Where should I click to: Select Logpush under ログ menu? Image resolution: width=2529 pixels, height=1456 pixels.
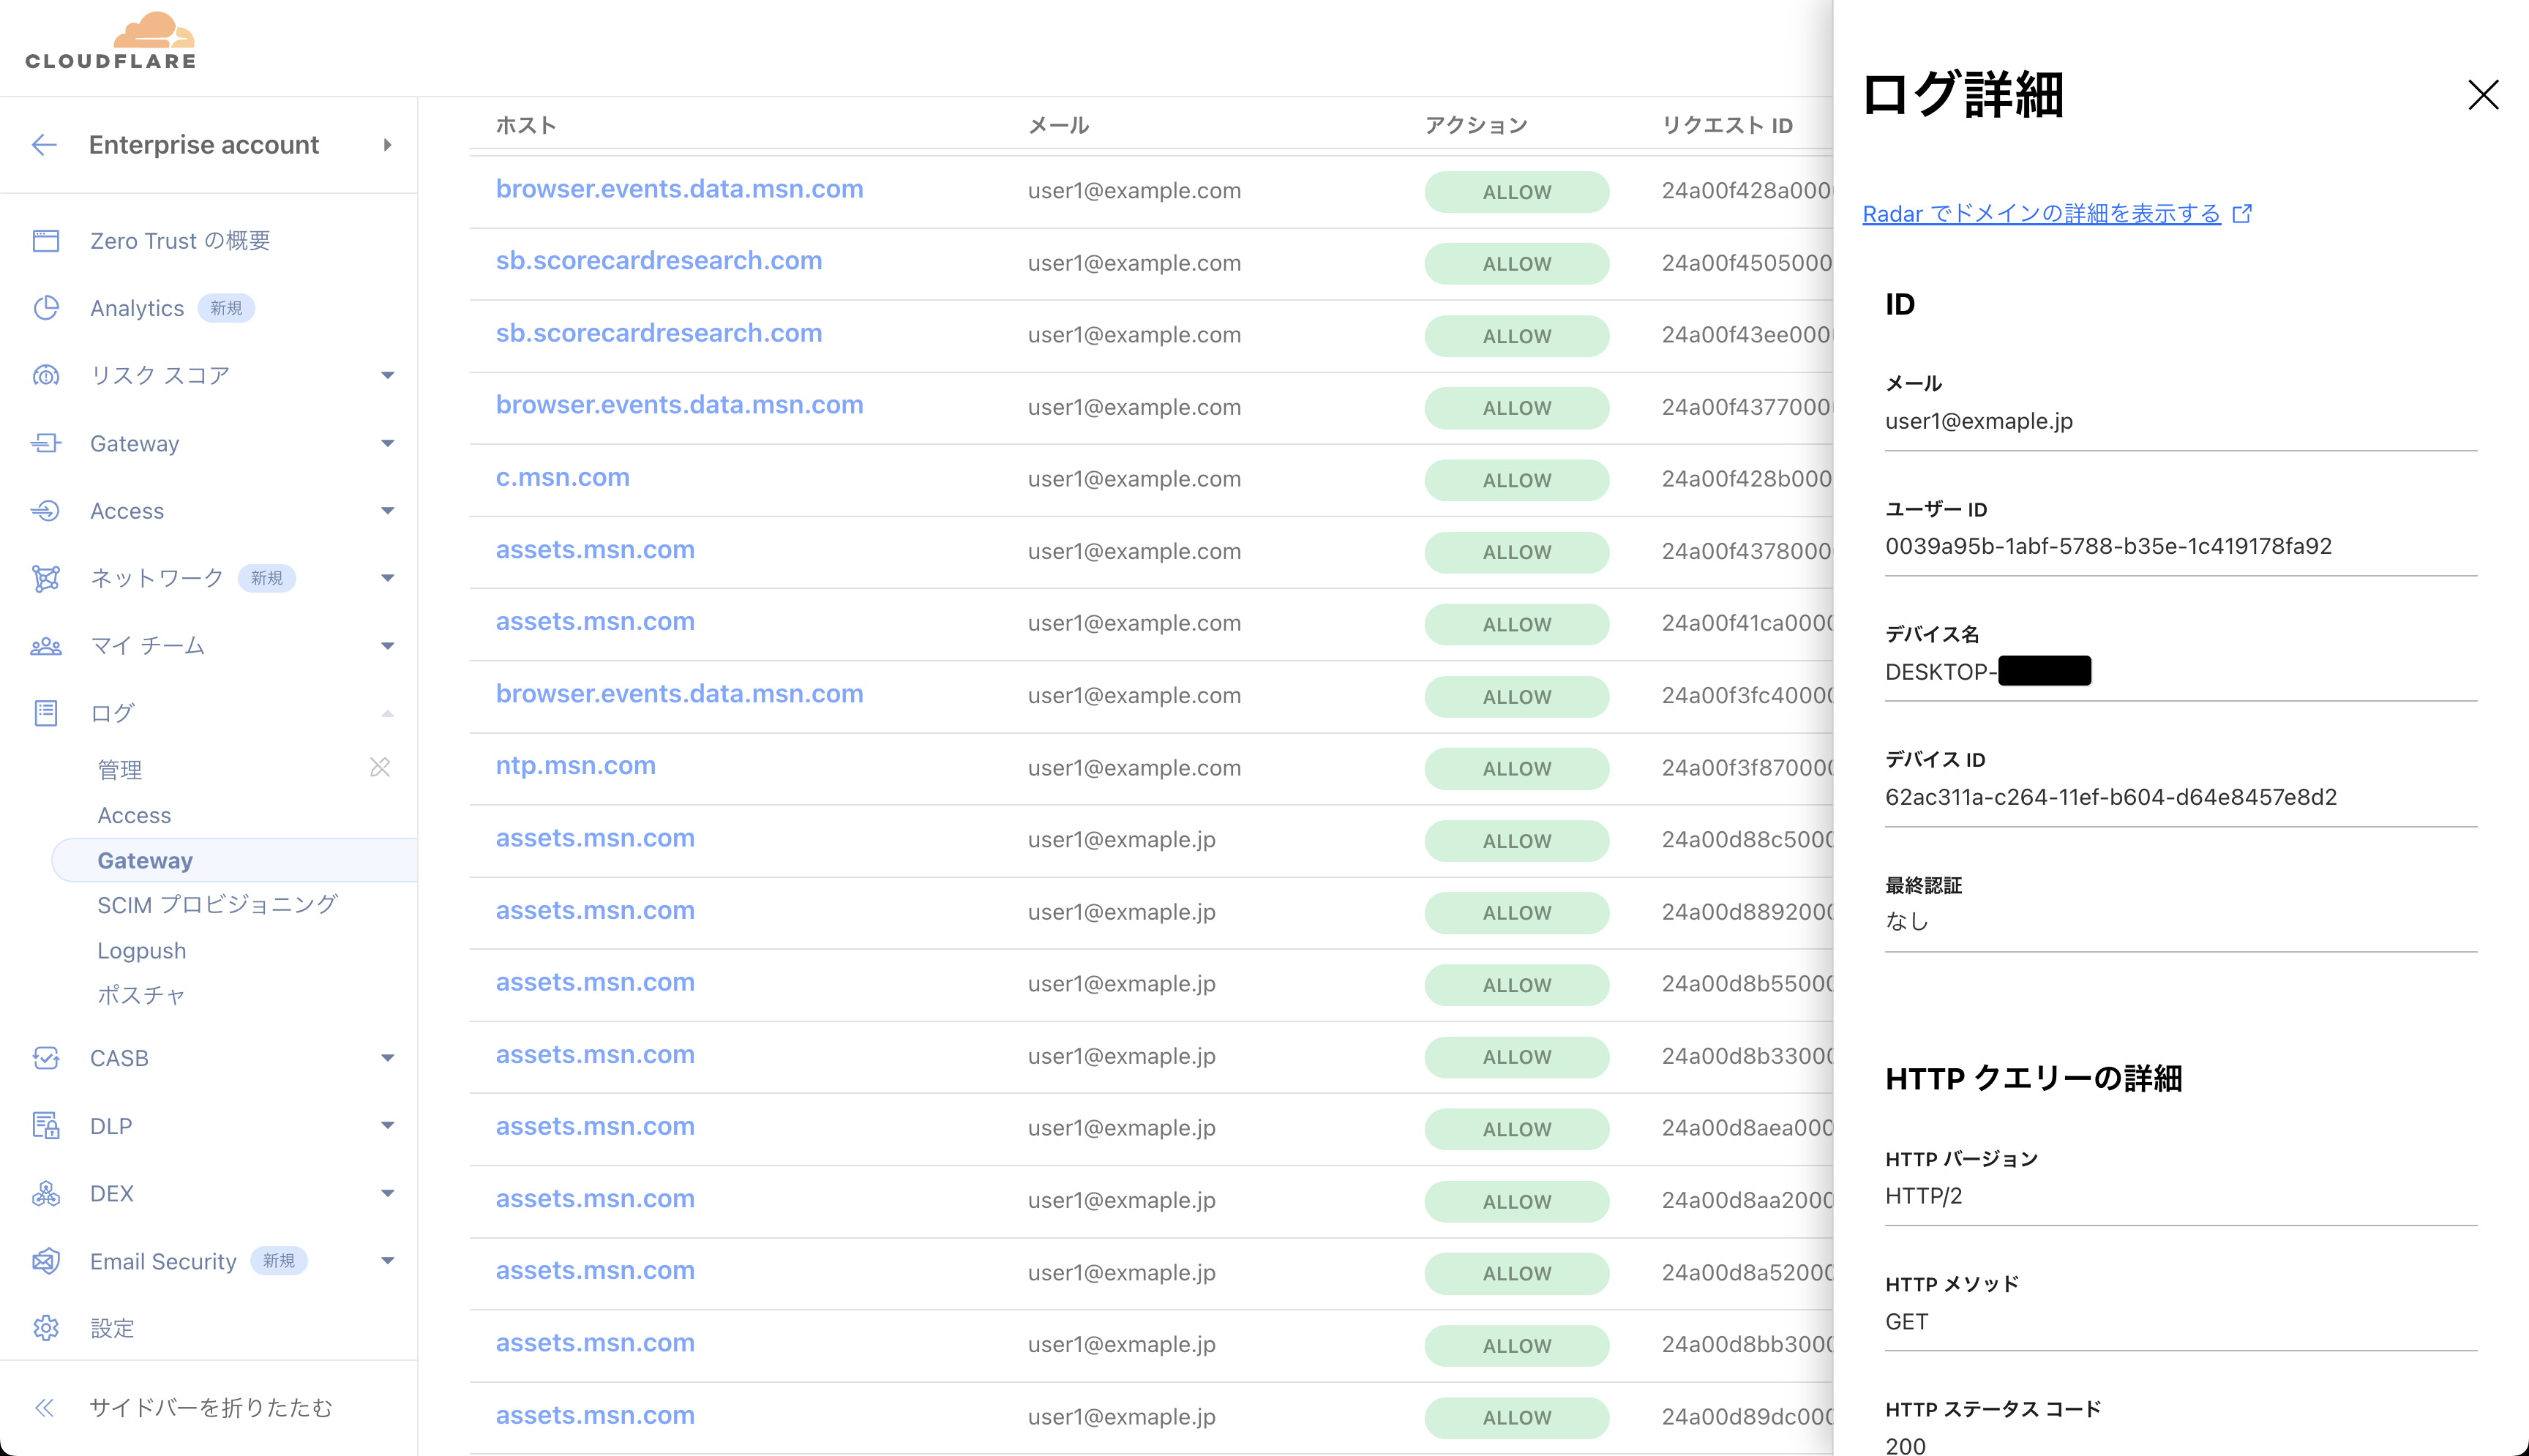click(x=142, y=950)
